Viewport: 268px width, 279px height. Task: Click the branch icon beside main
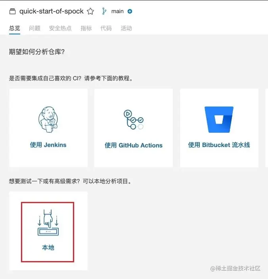(x=104, y=11)
